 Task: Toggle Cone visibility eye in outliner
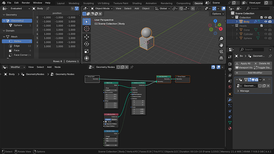click(266, 30)
